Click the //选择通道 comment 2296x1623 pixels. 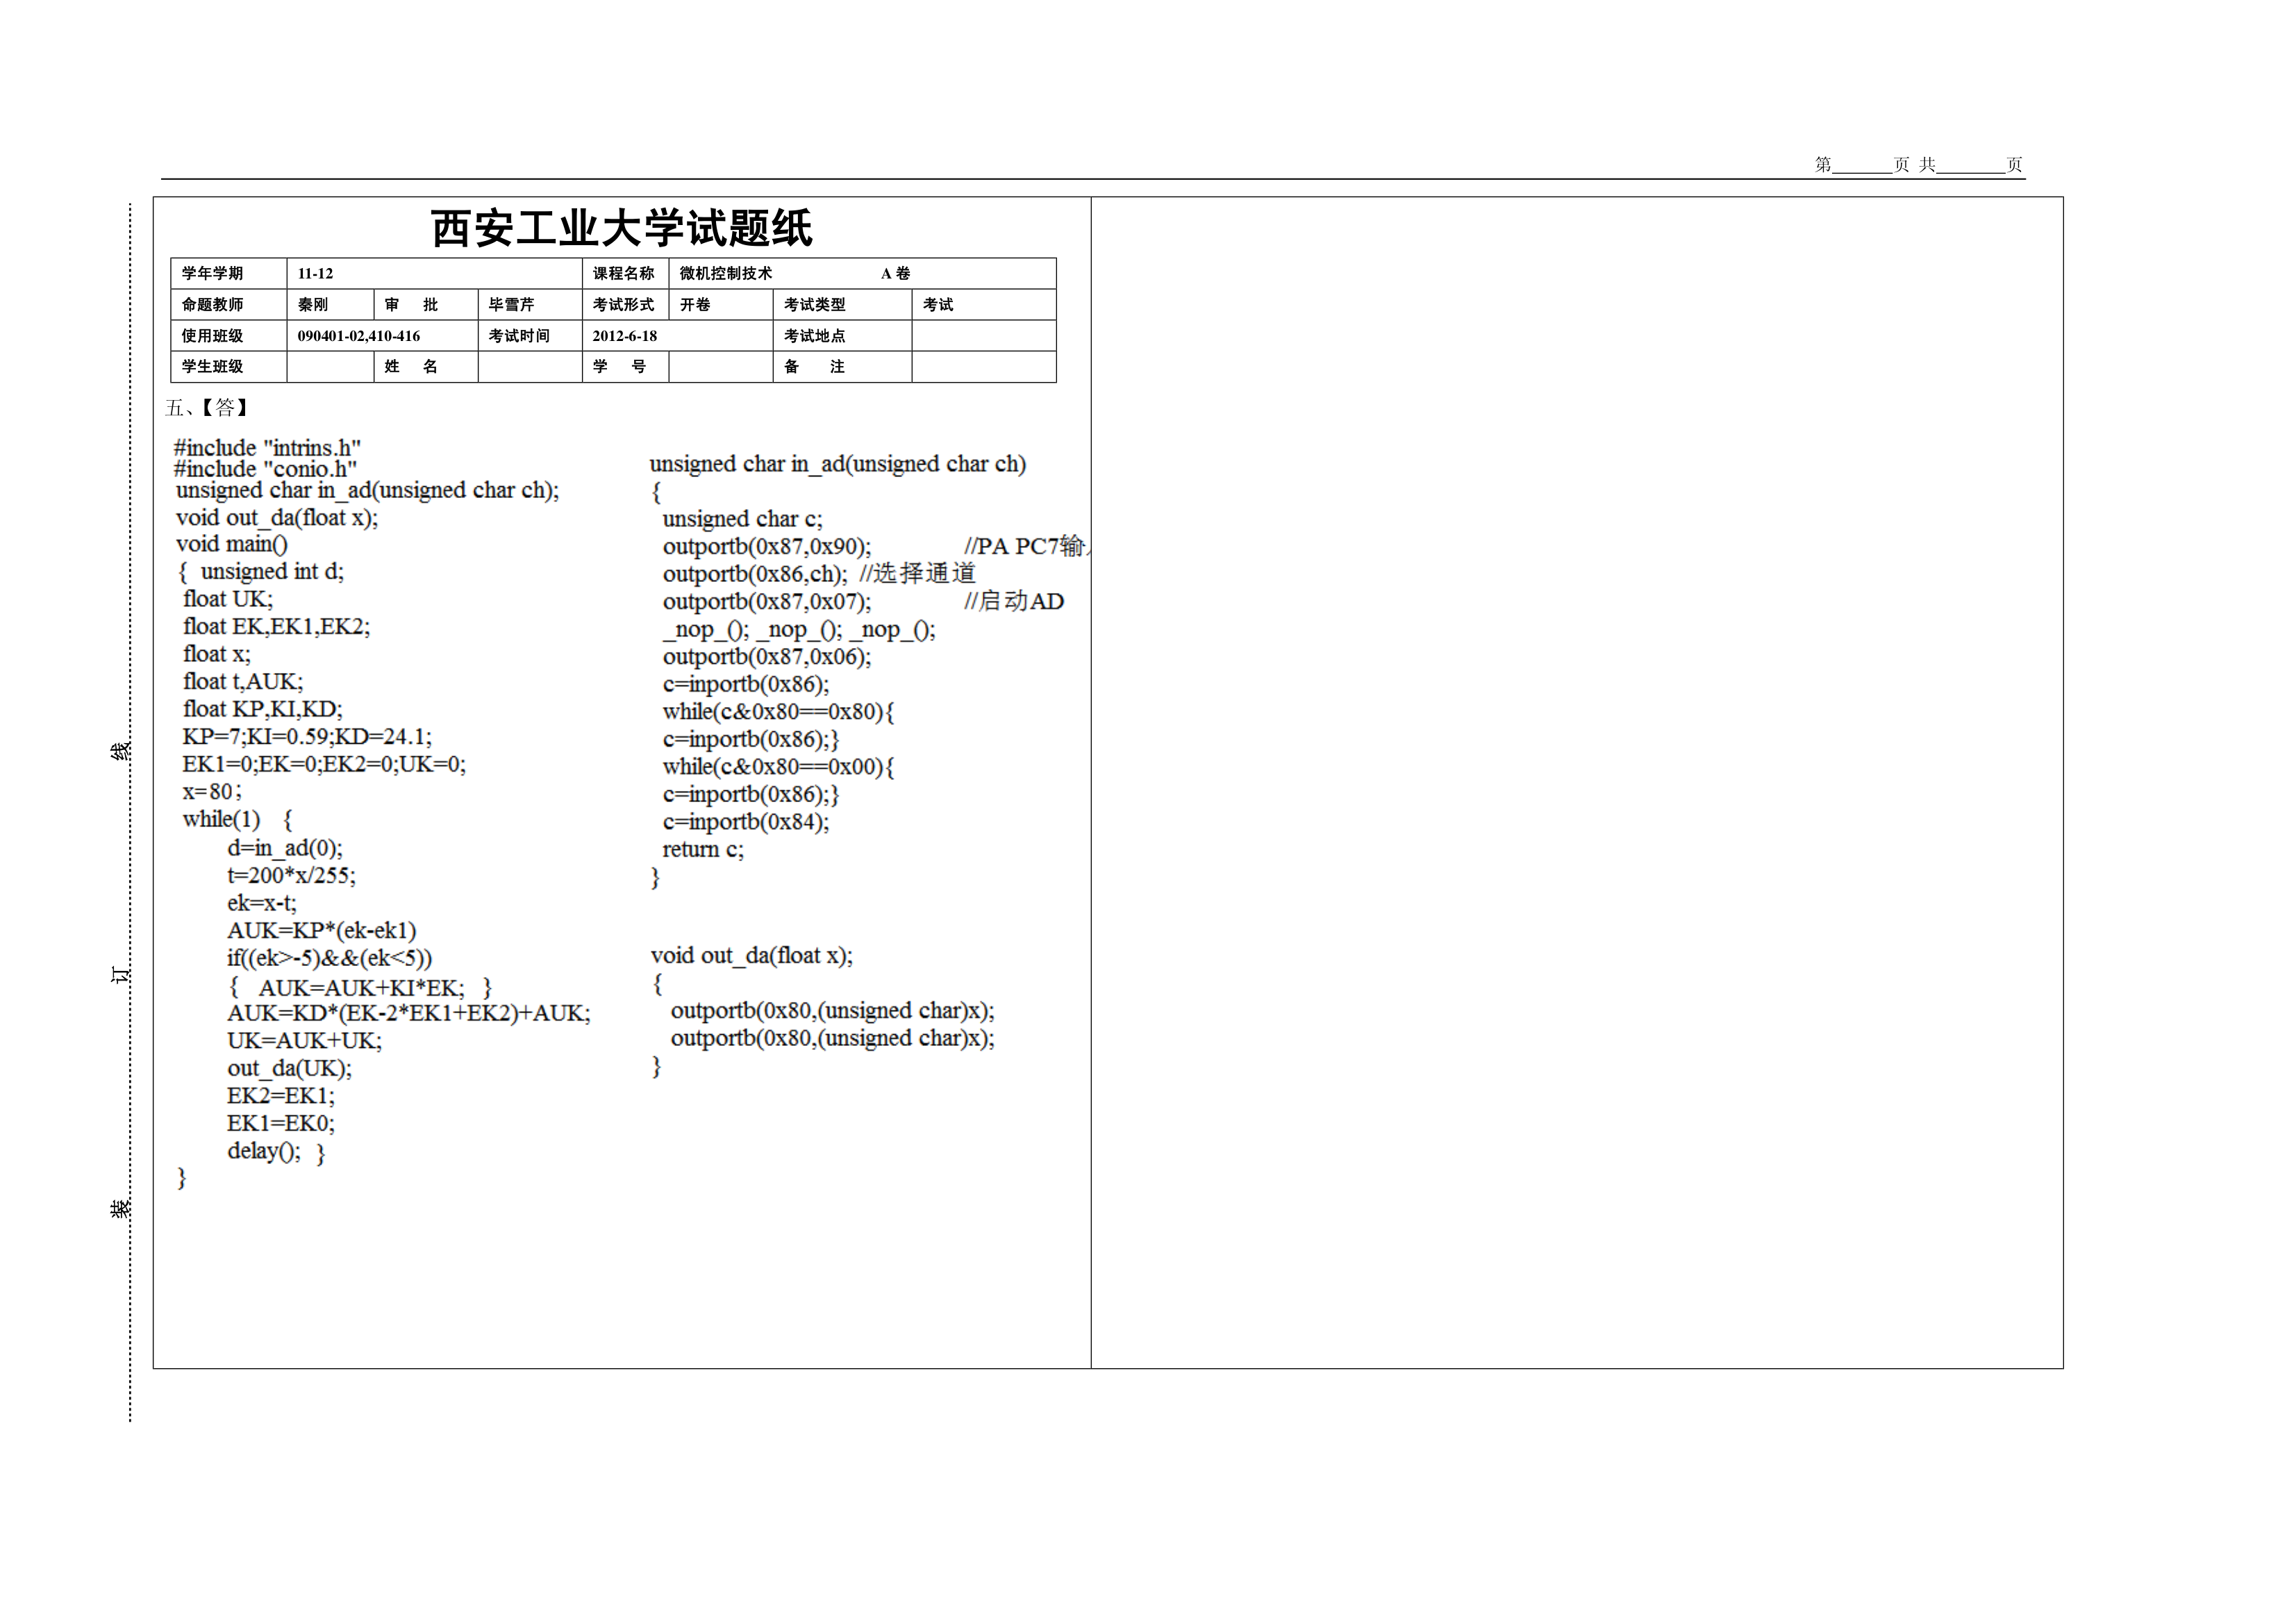click(x=918, y=573)
